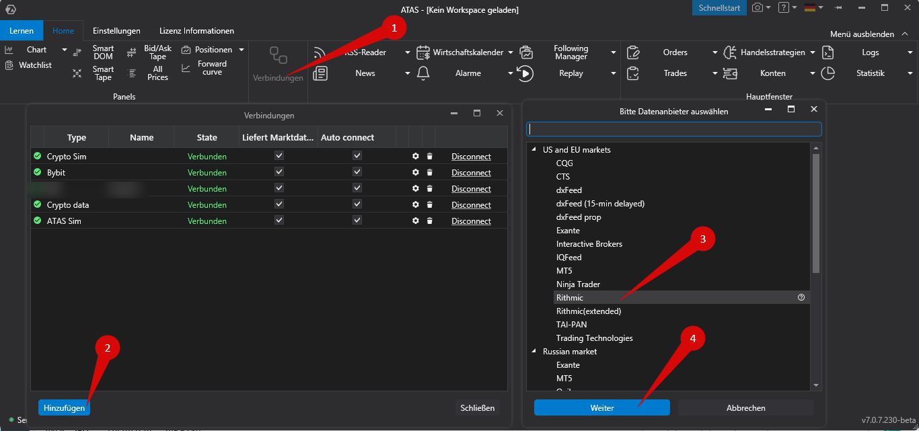Click the screenshot camera icon in title bar
919x431 pixels.
(758, 7)
